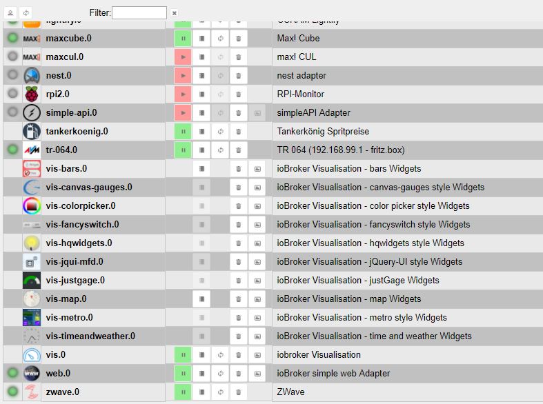The height and width of the screenshot is (404, 543).
Task: Select the vis-colorpicker.0 row name
Action: point(81,206)
